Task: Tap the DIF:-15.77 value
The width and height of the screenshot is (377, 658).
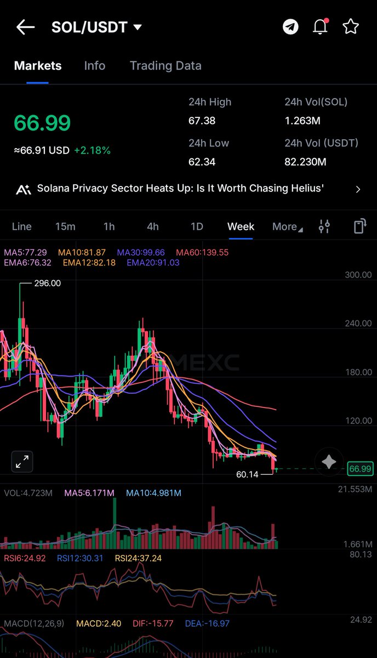Action: pos(153,623)
